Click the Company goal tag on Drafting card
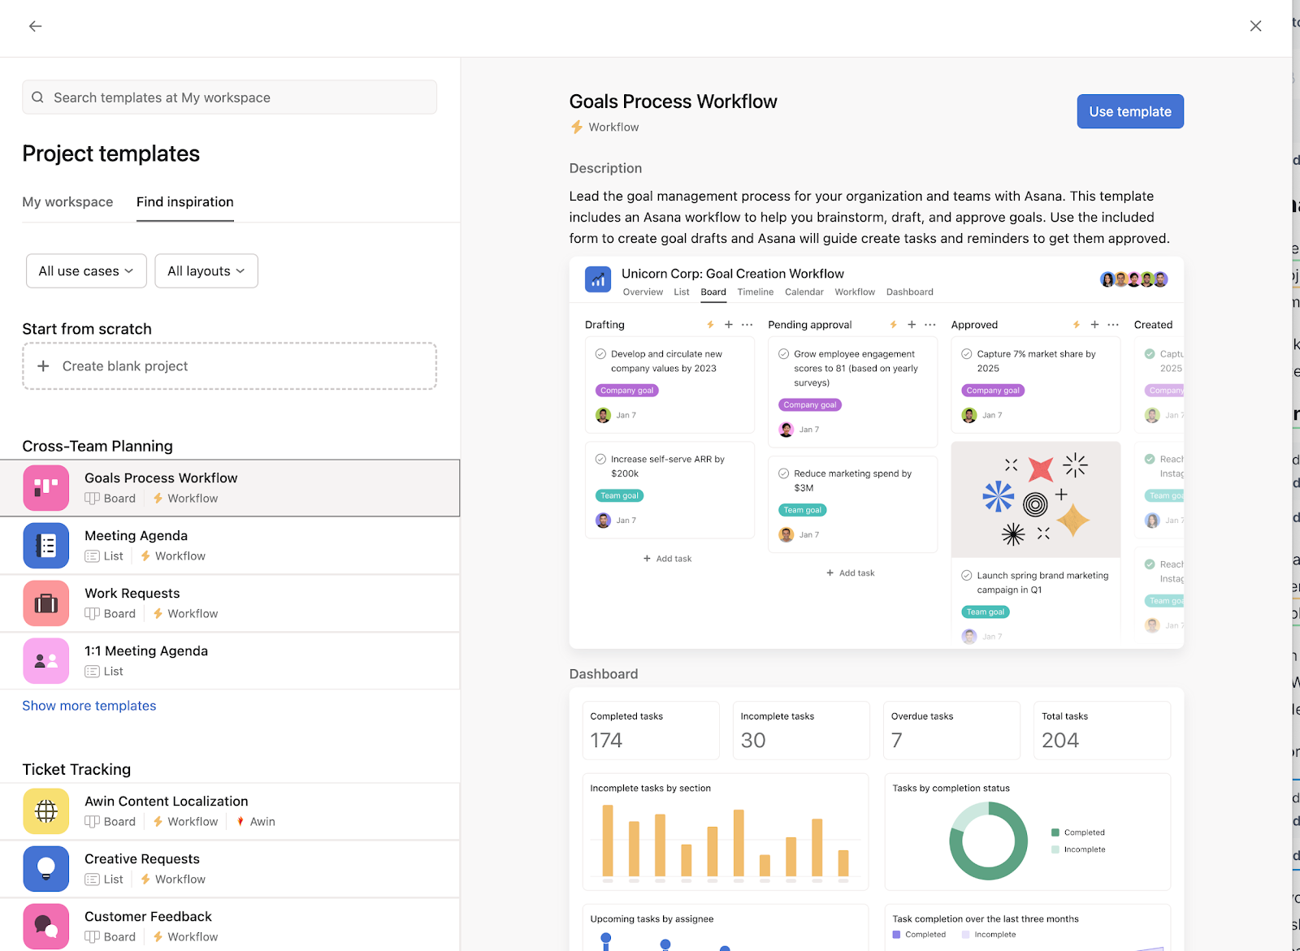1300x951 pixels. [626, 391]
